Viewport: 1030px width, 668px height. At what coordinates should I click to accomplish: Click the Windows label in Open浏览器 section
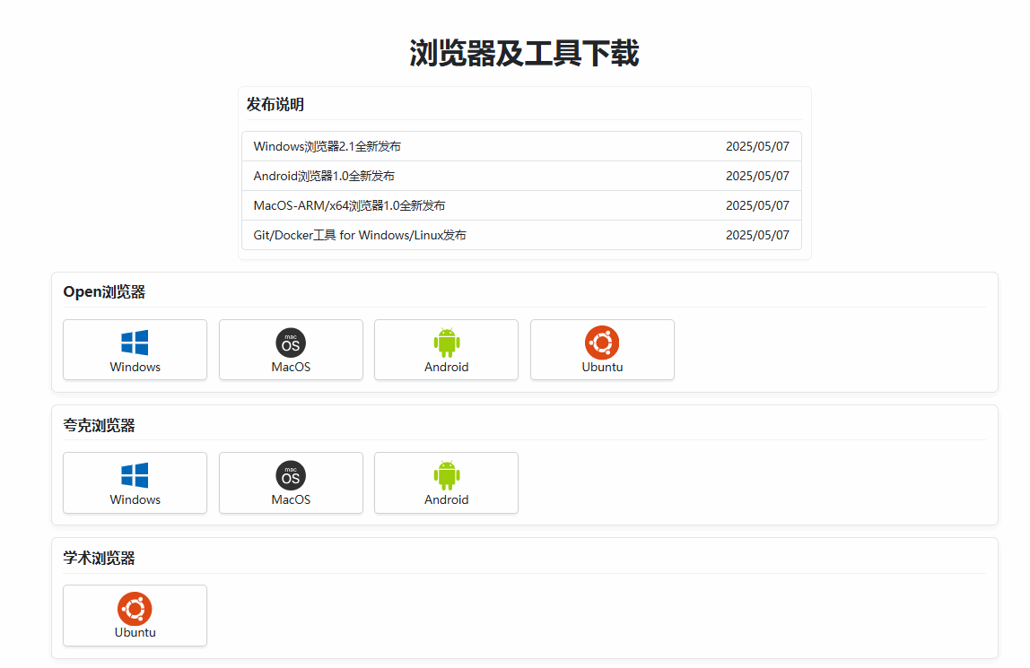tap(135, 367)
